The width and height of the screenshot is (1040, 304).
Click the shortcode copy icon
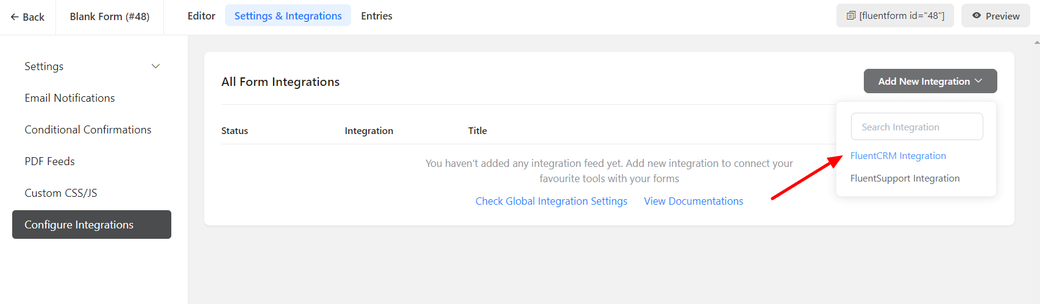pyautogui.click(x=850, y=16)
